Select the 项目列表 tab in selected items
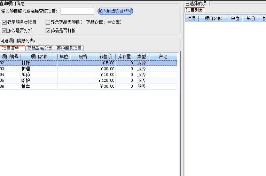Viewport: 266px width, 176px height. click(x=194, y=10)
